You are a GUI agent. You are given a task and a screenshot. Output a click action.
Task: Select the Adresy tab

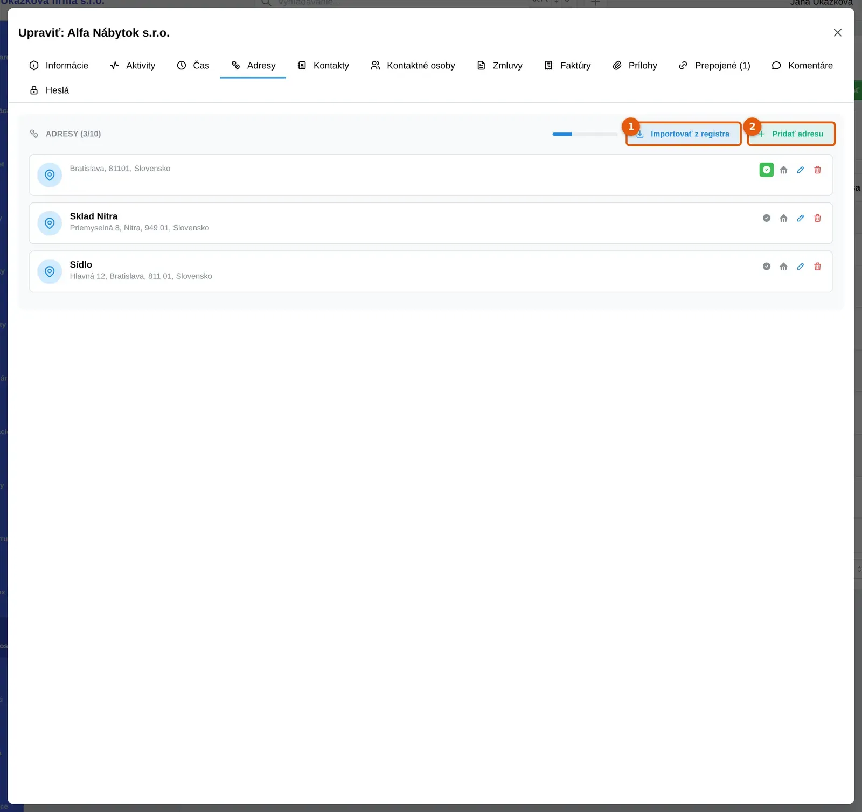click(x=253, y=66)
